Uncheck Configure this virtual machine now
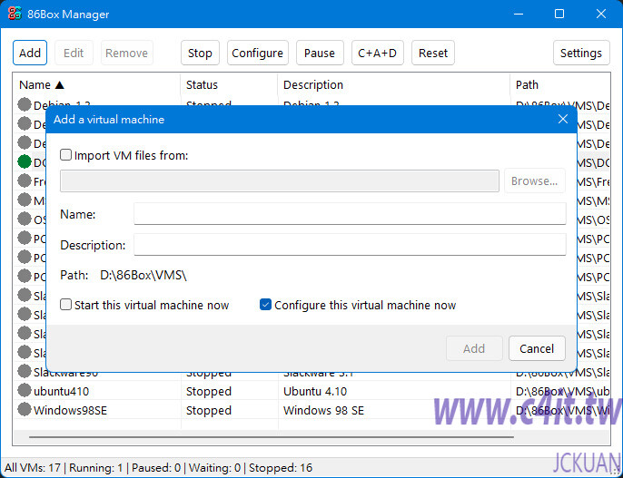The height and width of the screenshot is (478, 623). click(x=265, y=305)
